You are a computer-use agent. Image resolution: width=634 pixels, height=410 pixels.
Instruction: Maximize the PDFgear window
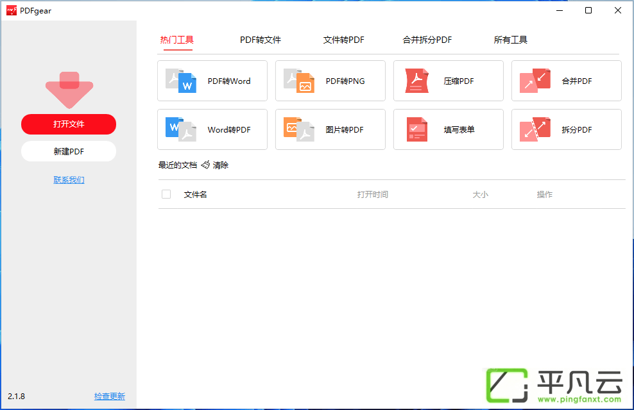point(588,10)
